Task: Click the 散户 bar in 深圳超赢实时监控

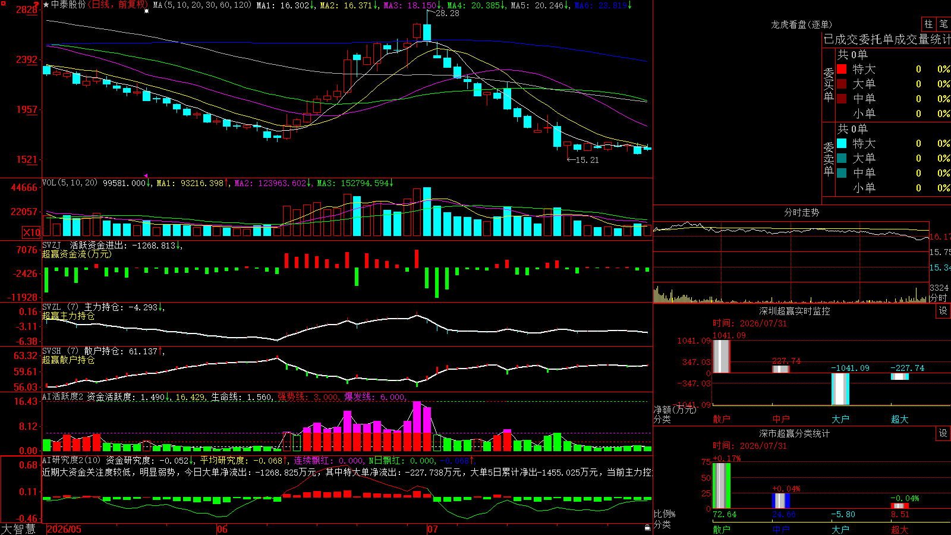Action: 722,356
